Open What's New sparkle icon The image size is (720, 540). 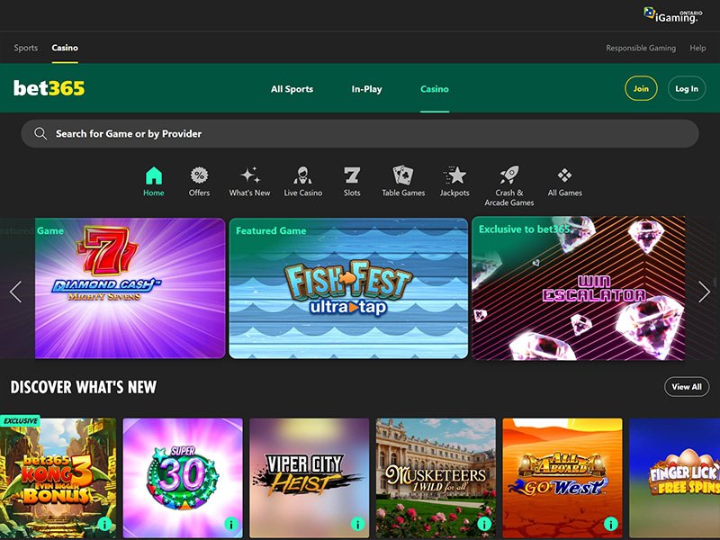(250, 175)
